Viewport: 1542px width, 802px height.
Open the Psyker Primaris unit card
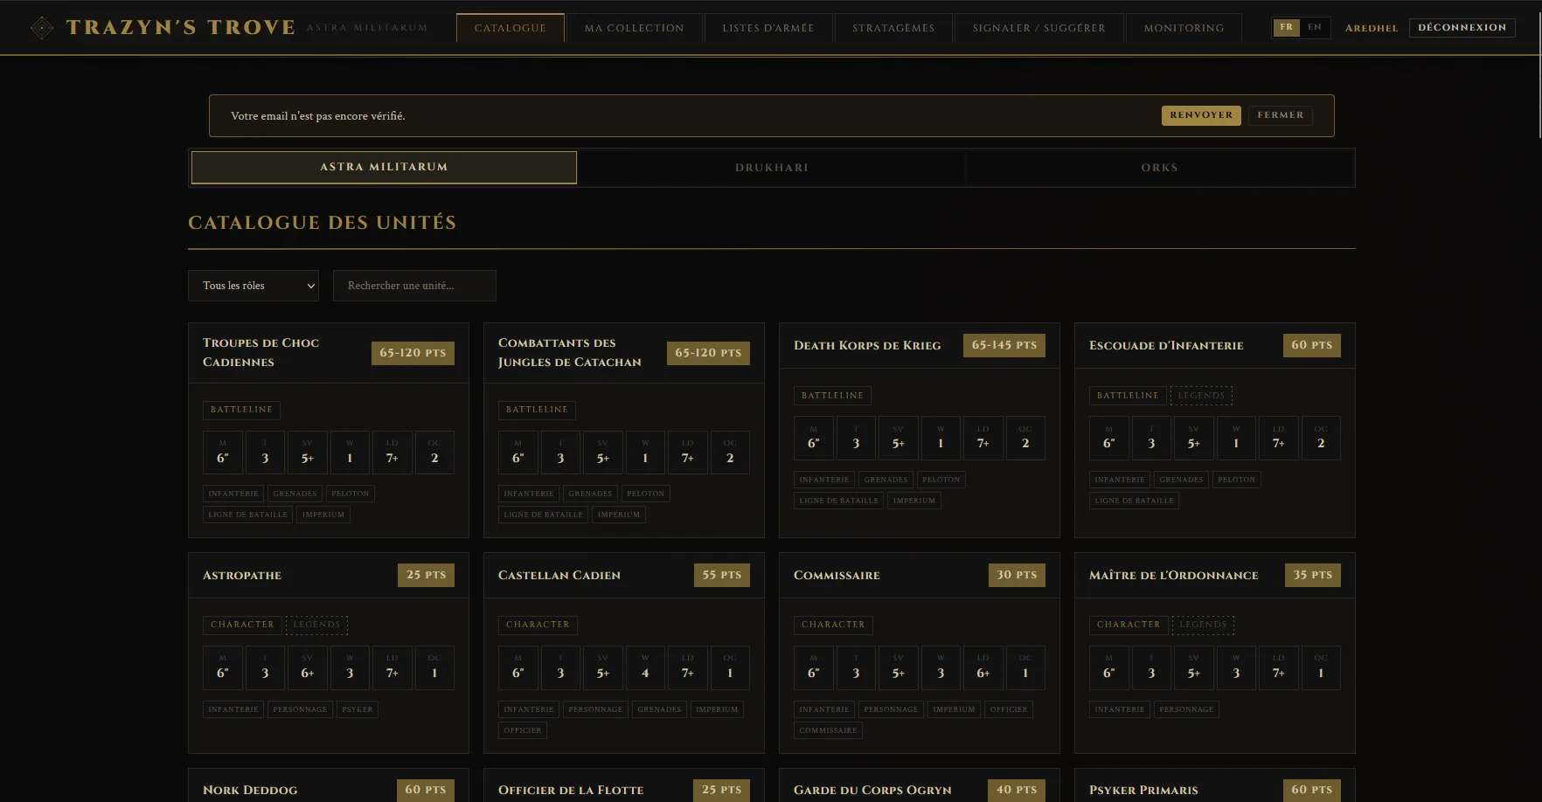(x=1215, y=785)
